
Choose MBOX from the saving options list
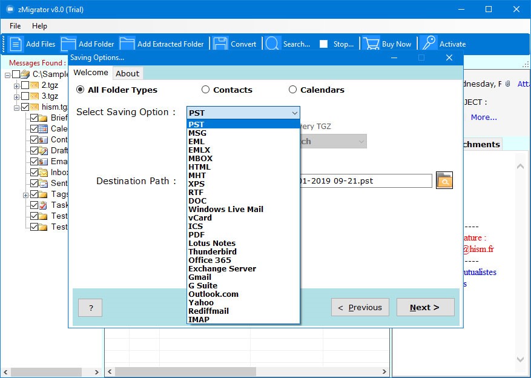202,158
